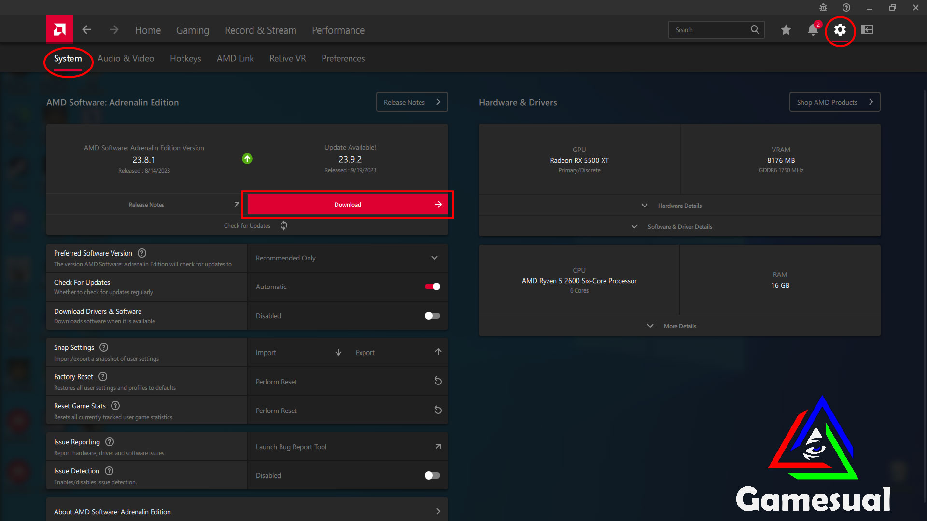Click the search magnifier icon
The height and width of the screenshot is (521, 927).
point(755,30)
